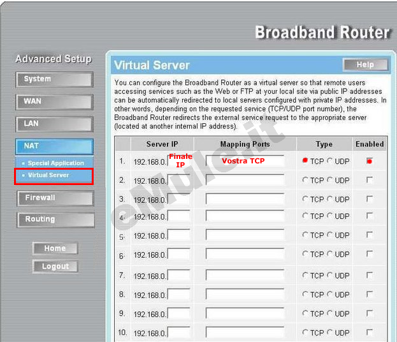Image resolution: width=397 pixels, height=342 pixels.
Task: Select TCP type for row 1
Action: [306, 161]
